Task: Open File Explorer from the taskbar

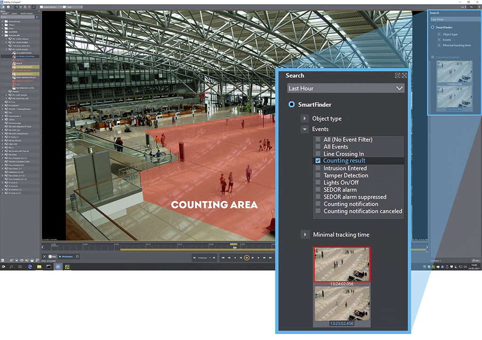Action: click(39, 267)
